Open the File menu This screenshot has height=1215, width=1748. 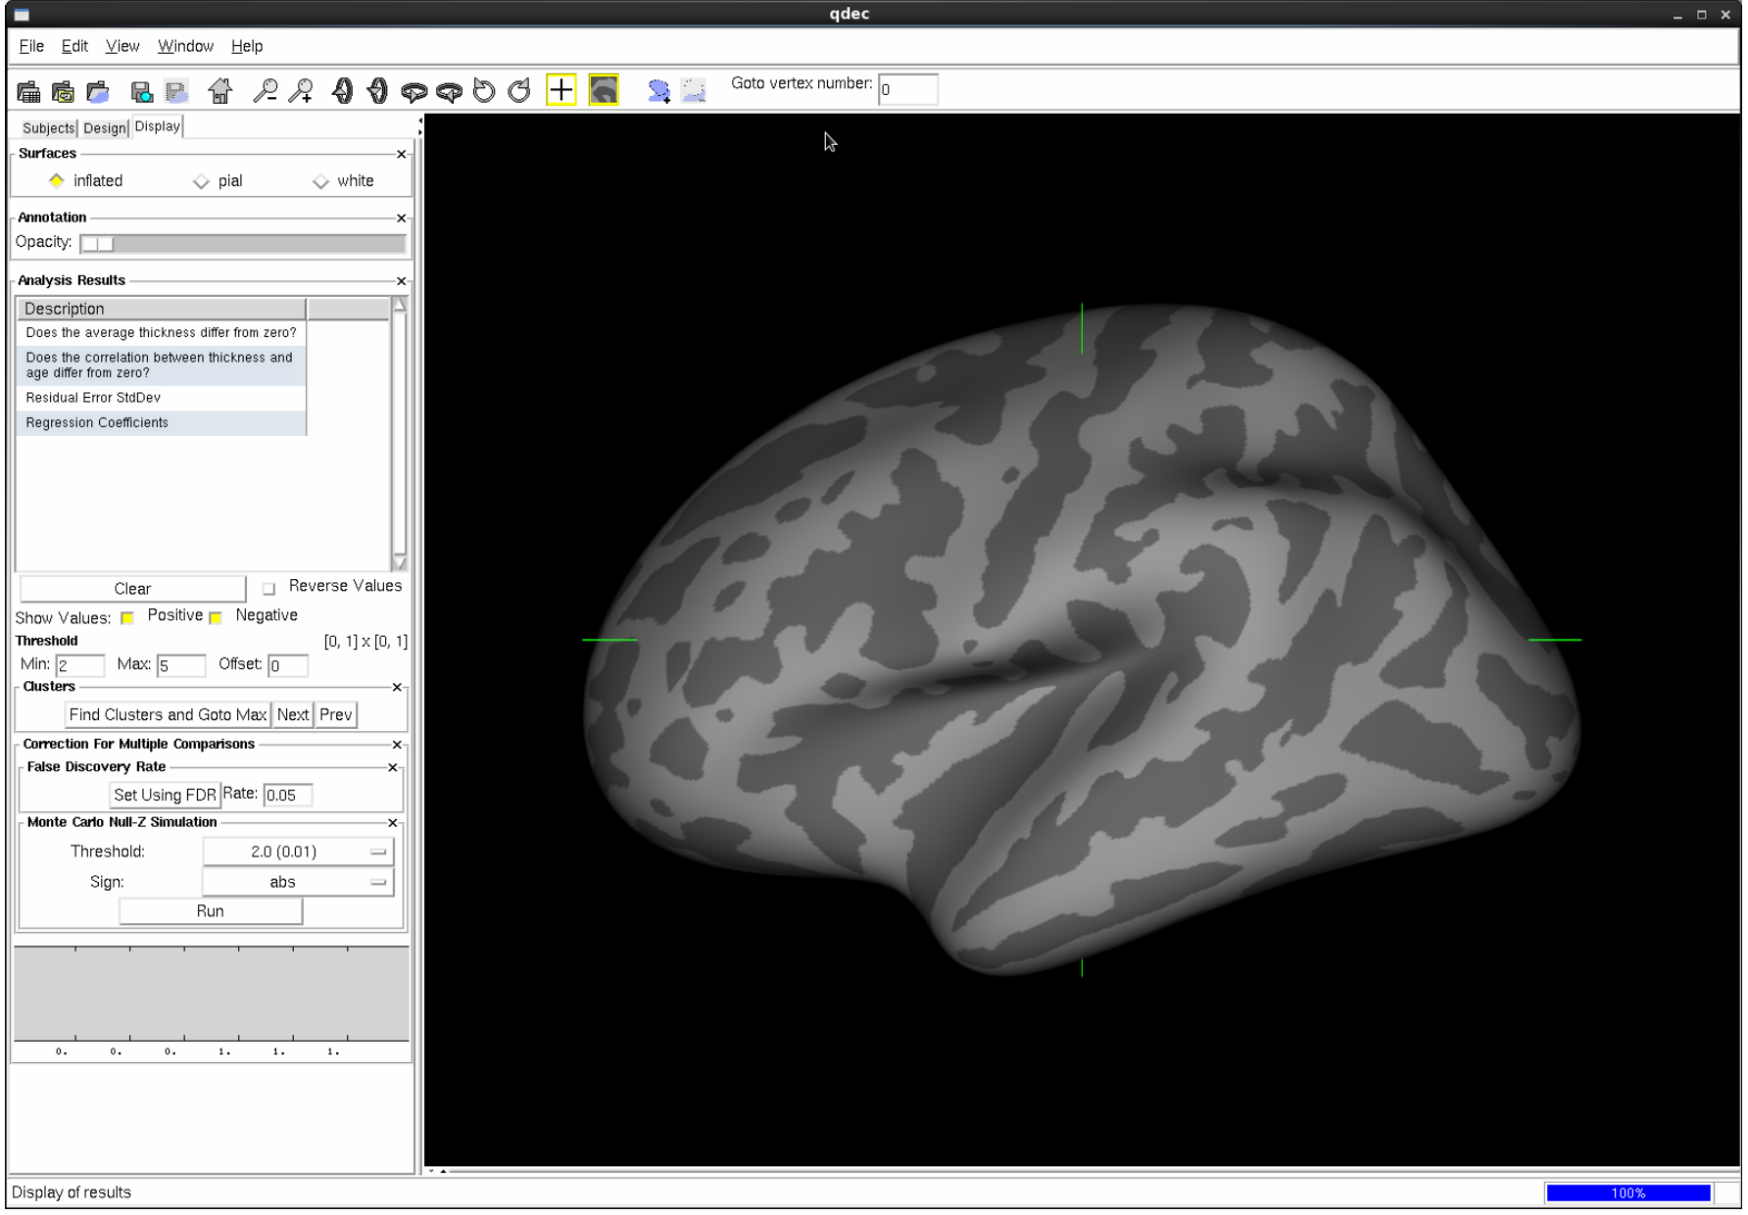[30, 45]
